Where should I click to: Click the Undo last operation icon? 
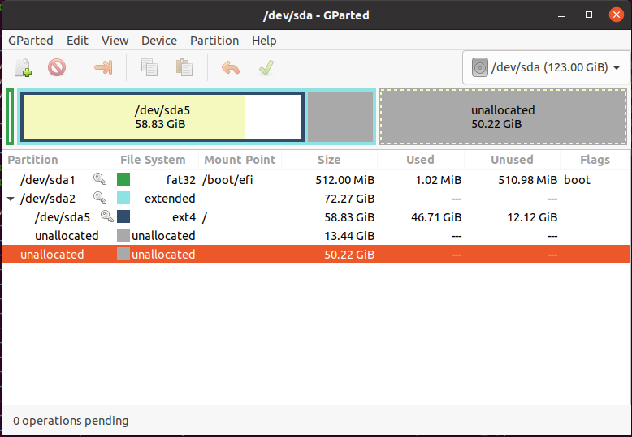coord(231,67)
